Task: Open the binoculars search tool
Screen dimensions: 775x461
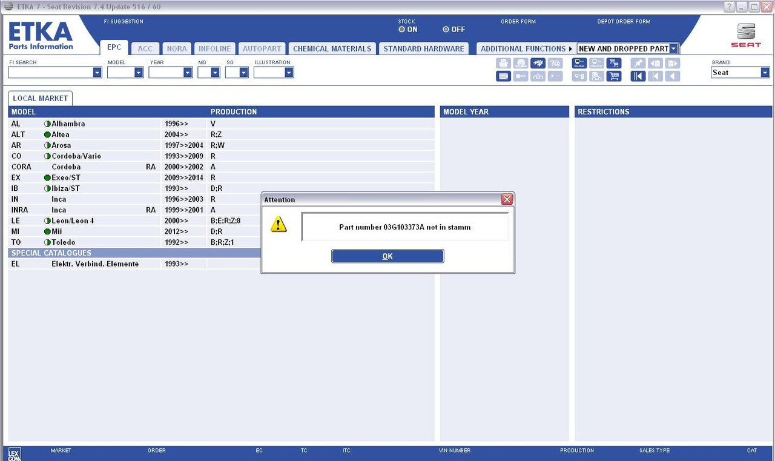Action: coord(538,63)
